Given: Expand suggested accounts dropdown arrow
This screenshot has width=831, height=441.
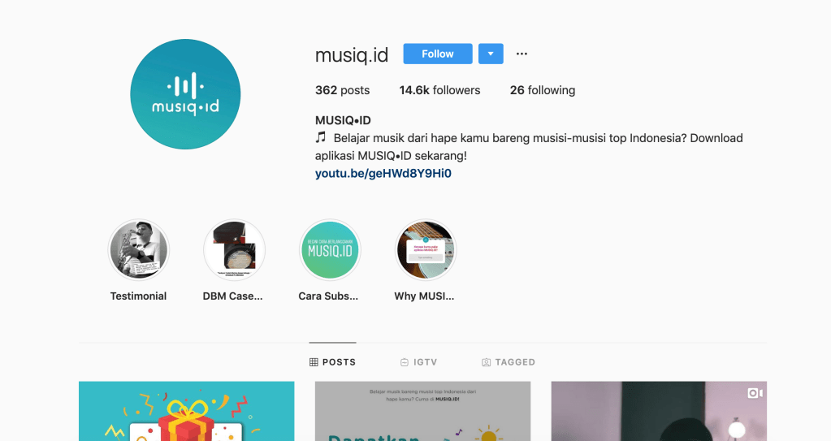Looking at the screenshot, I should click(491, 54).
